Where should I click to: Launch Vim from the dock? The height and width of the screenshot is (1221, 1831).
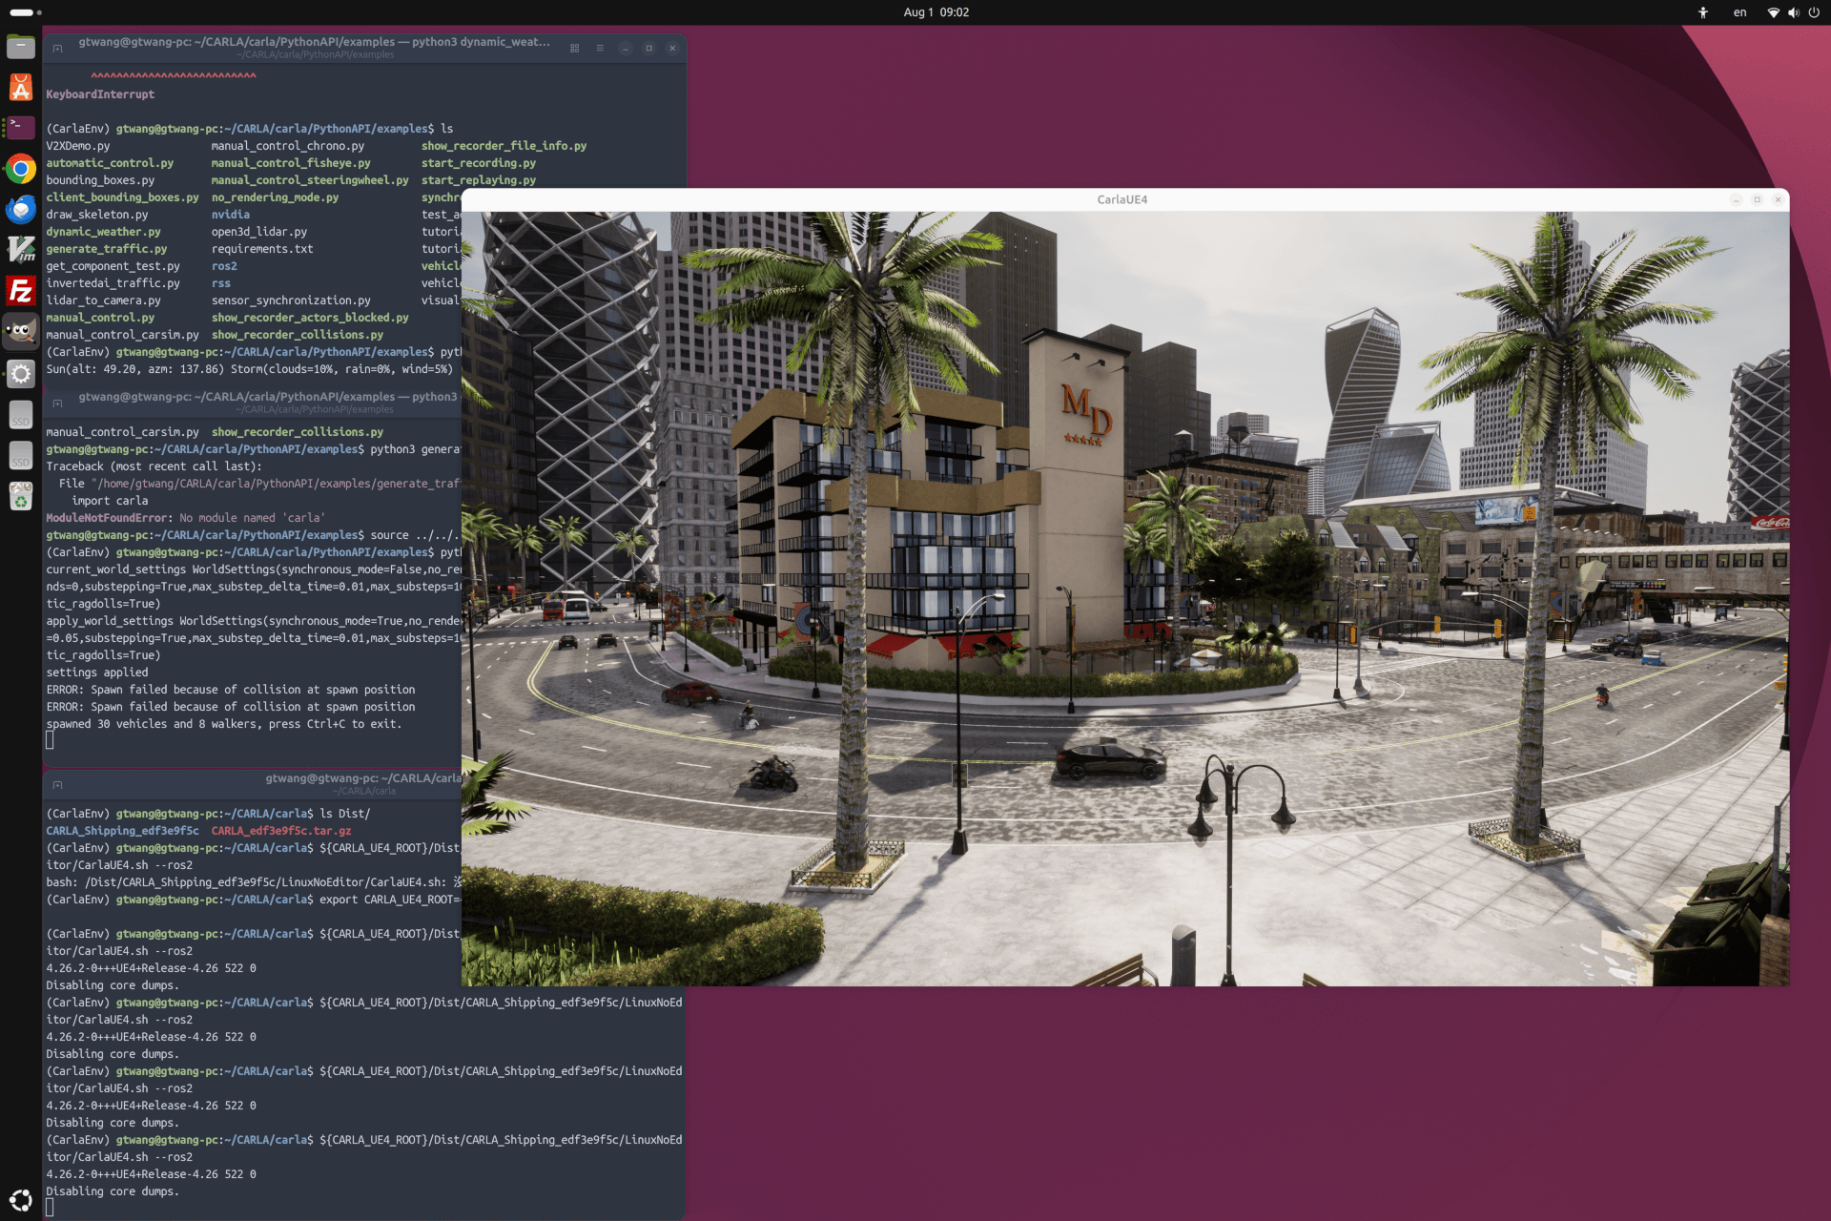point(21,250)
